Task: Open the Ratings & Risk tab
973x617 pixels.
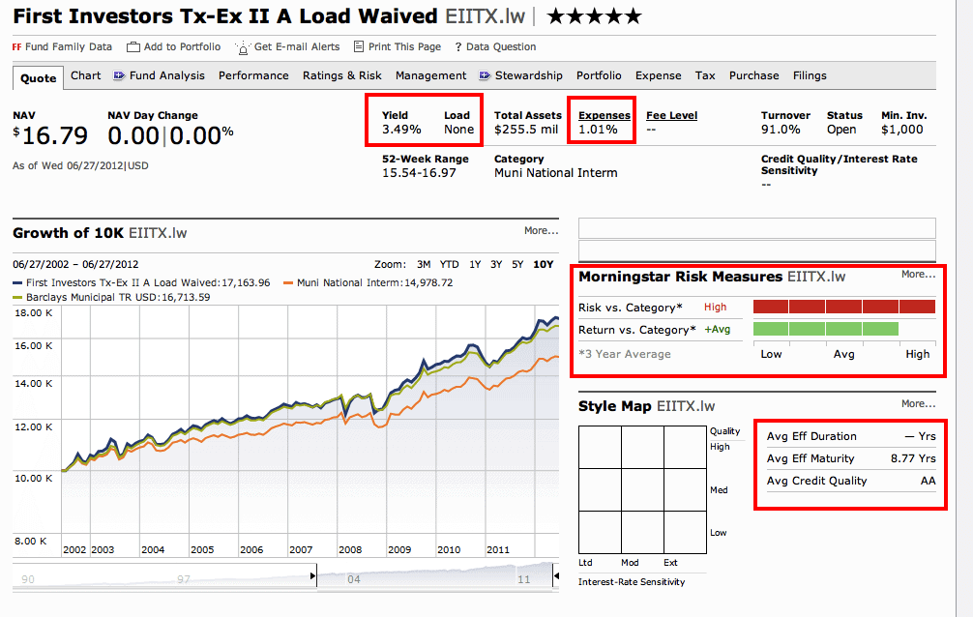Action: (342, 75)
